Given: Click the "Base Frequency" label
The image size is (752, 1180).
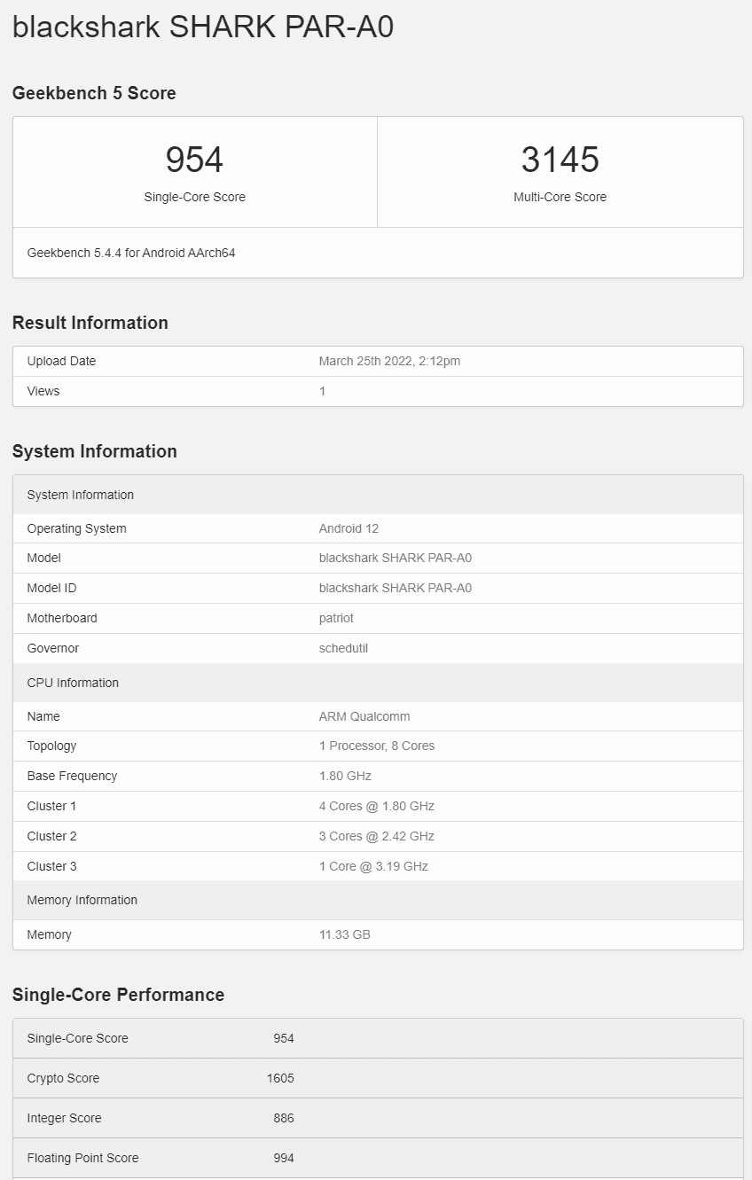Looking at the screenshot, I should click(72, 776).
